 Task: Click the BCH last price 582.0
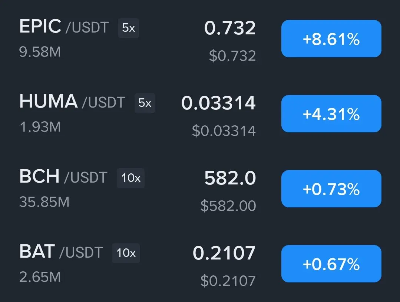(x=230, y=179)
